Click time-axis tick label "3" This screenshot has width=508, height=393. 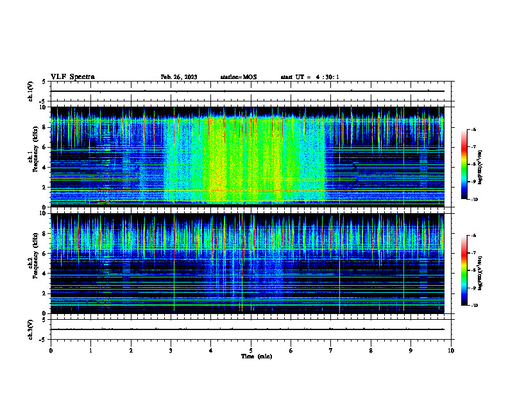[171, 351]
